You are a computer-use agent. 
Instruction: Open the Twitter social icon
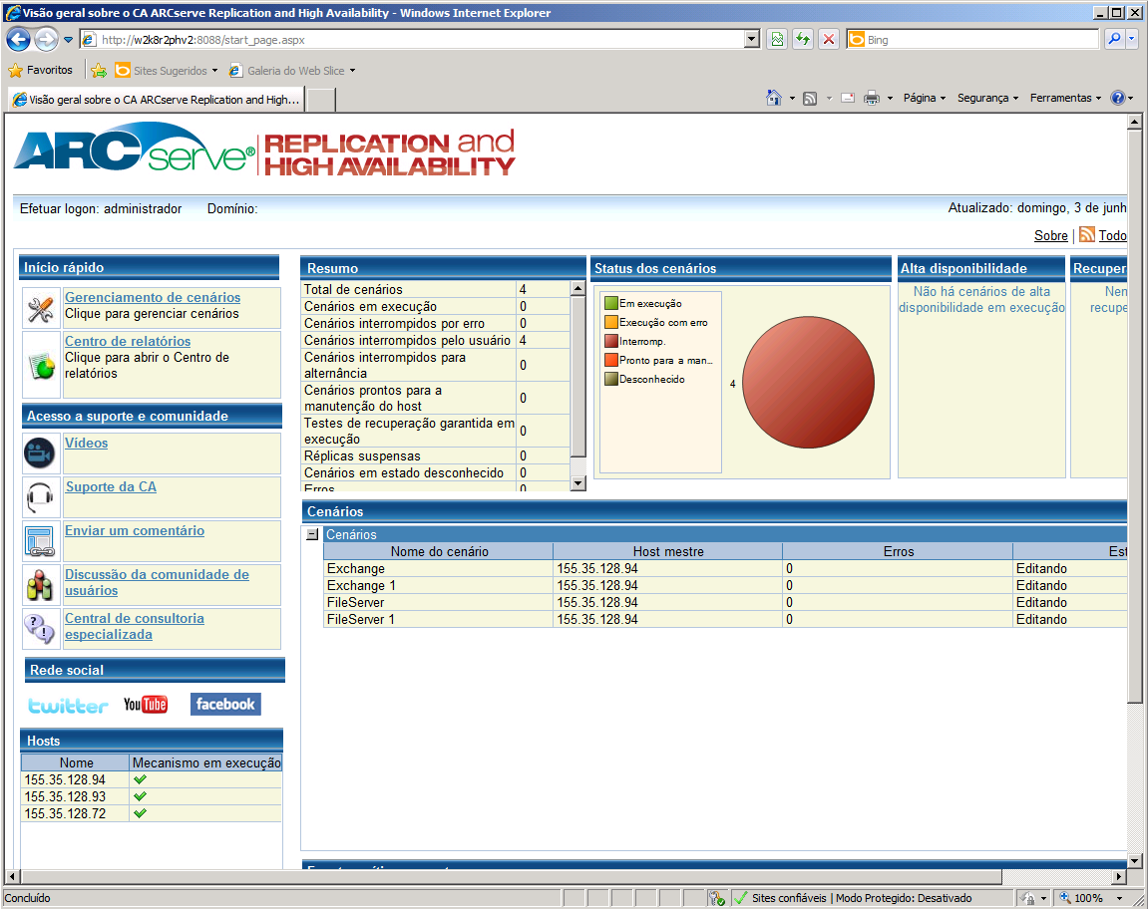click(x=68, y=705)
